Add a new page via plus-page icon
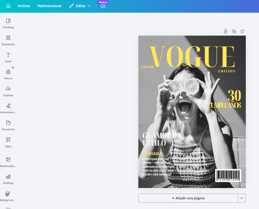259x209 pixels. 243,31
